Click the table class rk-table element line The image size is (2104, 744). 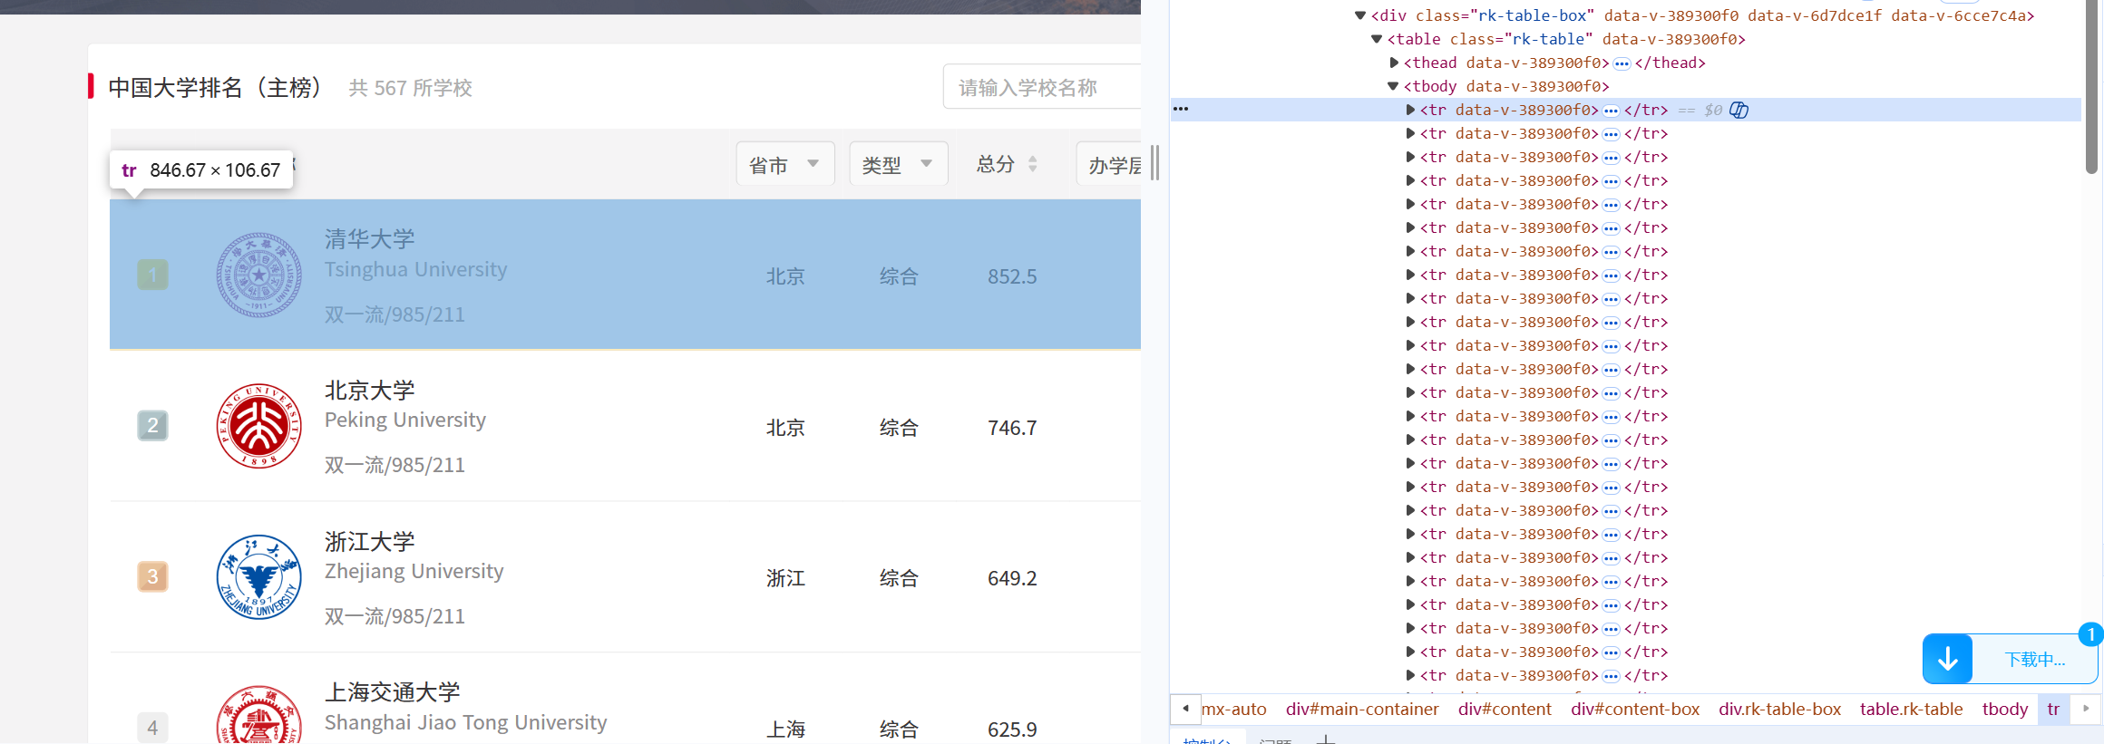[1566, 39]
